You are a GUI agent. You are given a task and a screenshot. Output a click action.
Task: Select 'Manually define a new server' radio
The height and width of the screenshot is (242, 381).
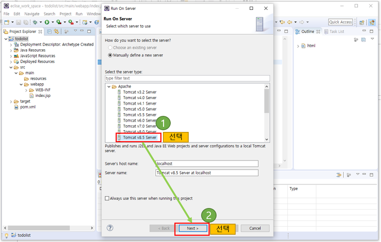point(110,55)
